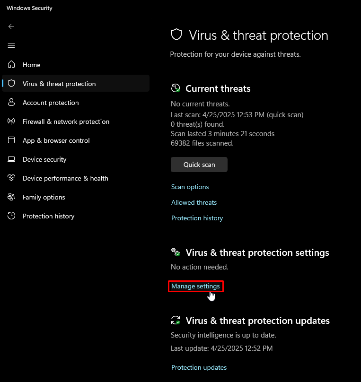This screenshot has width=361, height=382.
Task: Click the Protection history clock icon
Action: click(x=11, y=216)
